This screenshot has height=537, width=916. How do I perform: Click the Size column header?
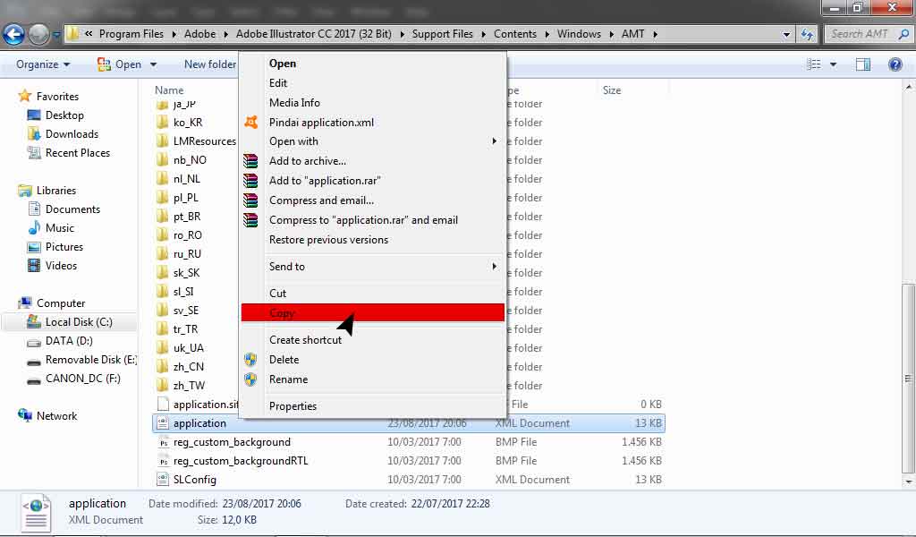612,90
